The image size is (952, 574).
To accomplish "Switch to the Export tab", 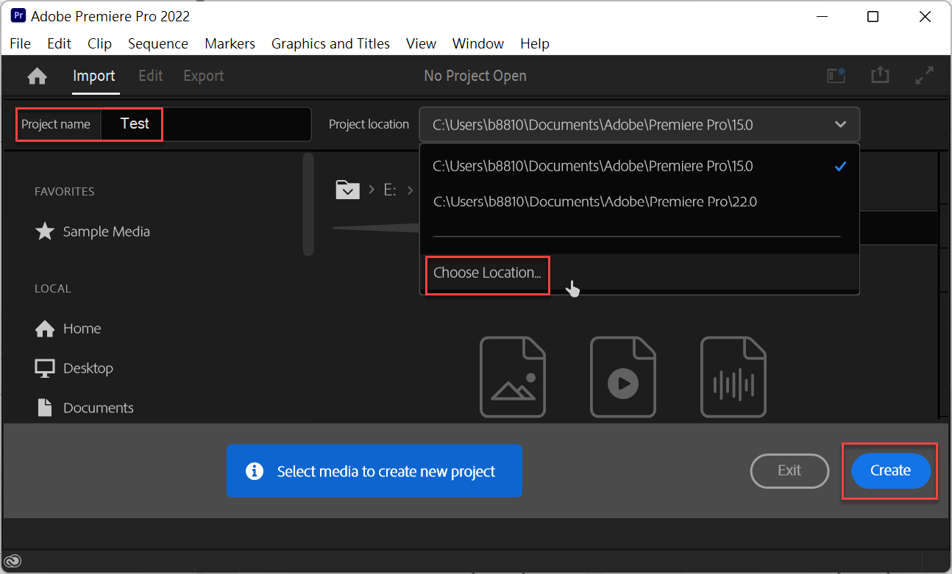I will coord(204,76).
